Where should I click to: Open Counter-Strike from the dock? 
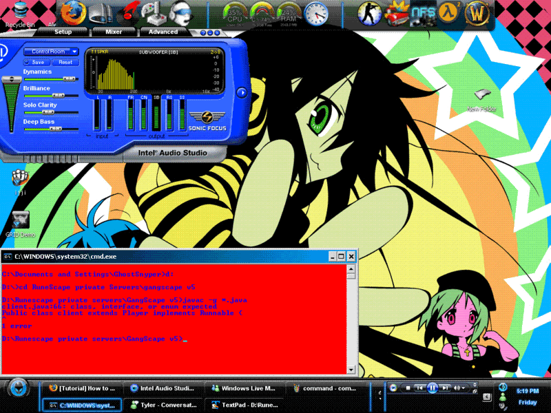point(369,12)
